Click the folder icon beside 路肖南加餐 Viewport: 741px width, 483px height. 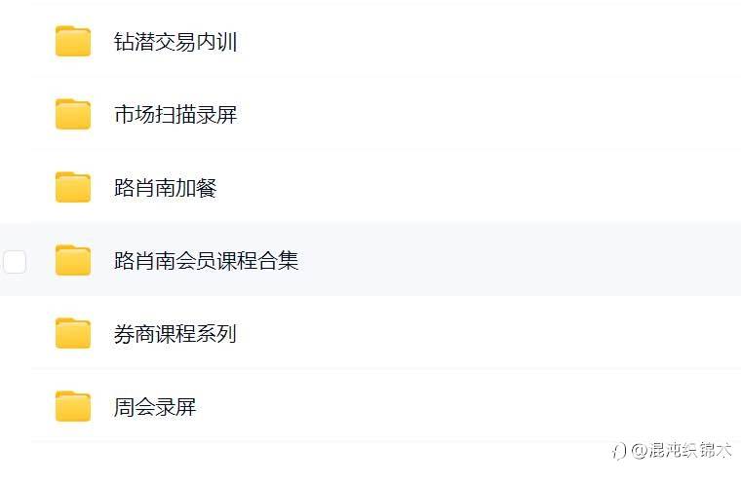pyautogui.click(x=73, y=188)
